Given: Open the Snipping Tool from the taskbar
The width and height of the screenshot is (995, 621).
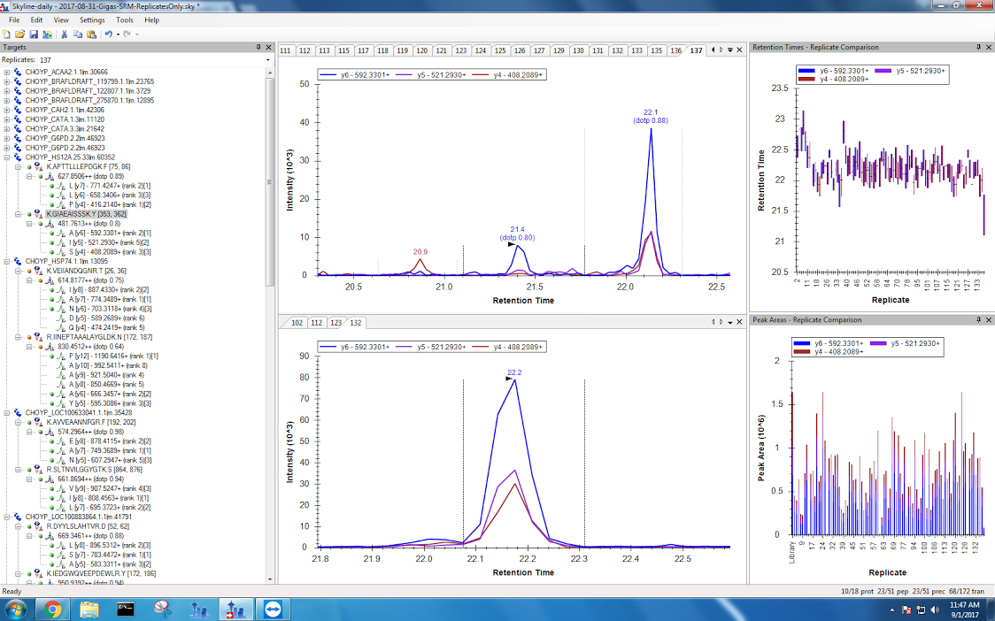Looking at the screenshot, I should pyautogui.click(x=162, y=609).
